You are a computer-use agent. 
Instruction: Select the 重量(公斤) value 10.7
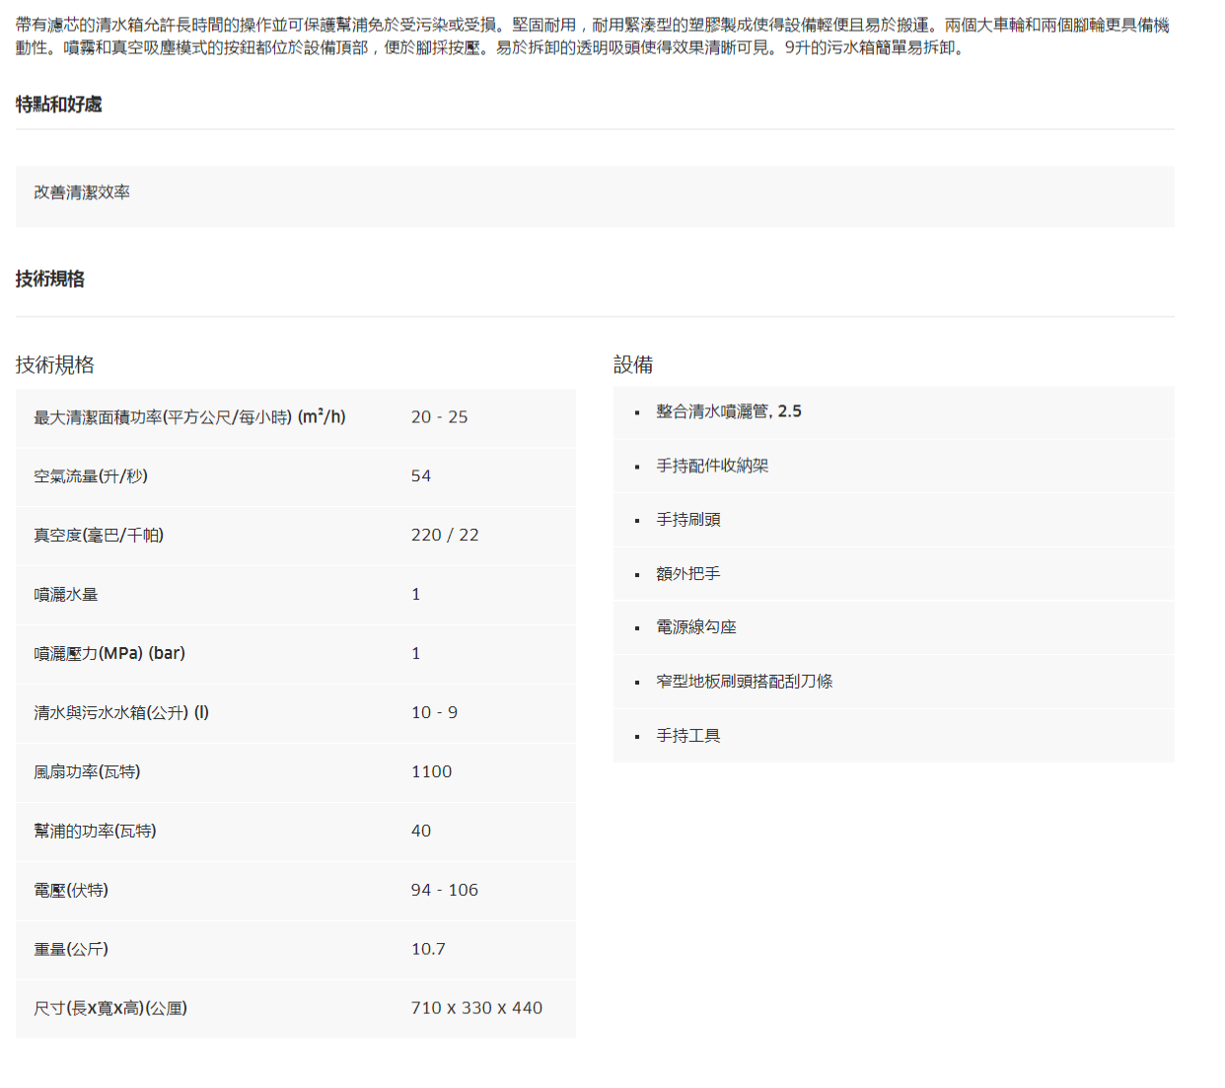click(428, 949)
